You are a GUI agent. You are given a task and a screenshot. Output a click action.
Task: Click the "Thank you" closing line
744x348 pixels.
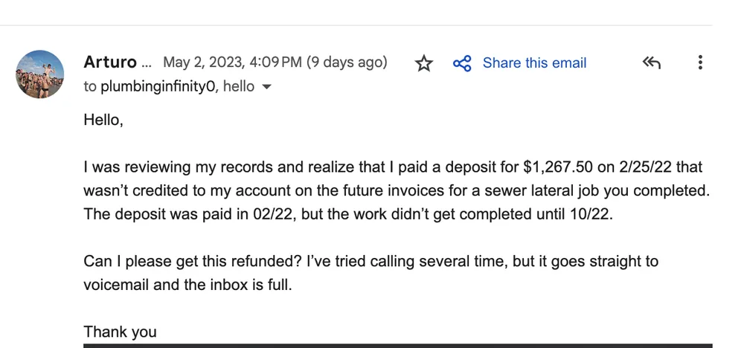(x=120, y=332)
